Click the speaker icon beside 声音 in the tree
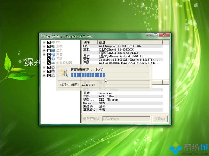The height and width of the screenshot is (156, 209). point(53,55)
